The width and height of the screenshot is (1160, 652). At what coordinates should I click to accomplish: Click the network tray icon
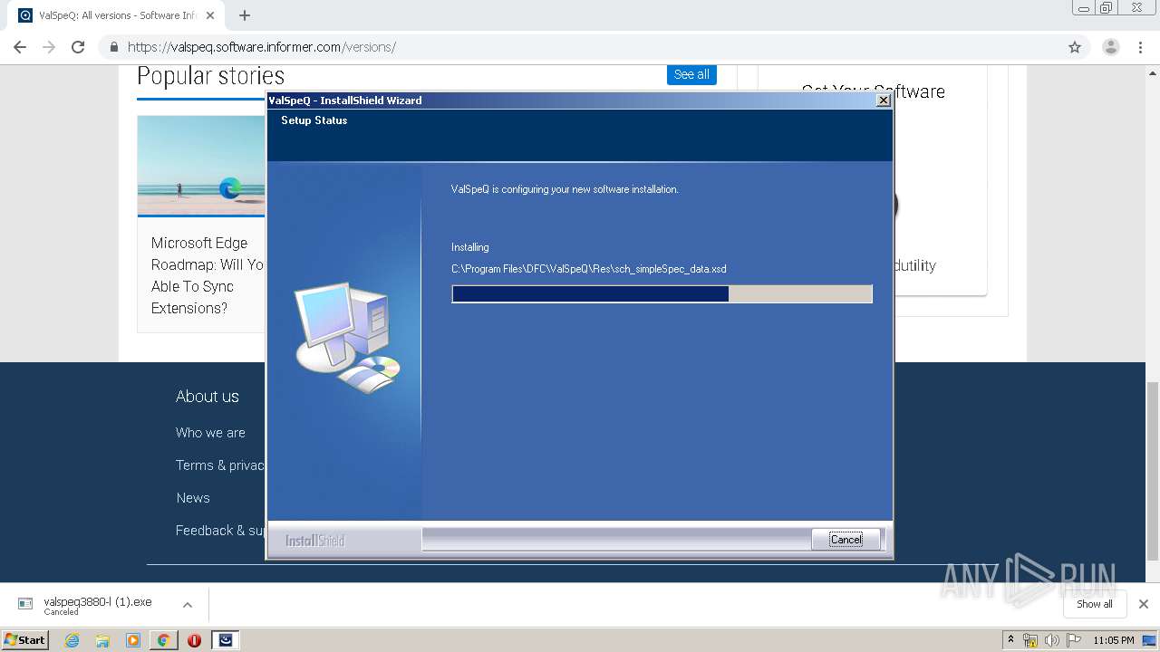1029,640
